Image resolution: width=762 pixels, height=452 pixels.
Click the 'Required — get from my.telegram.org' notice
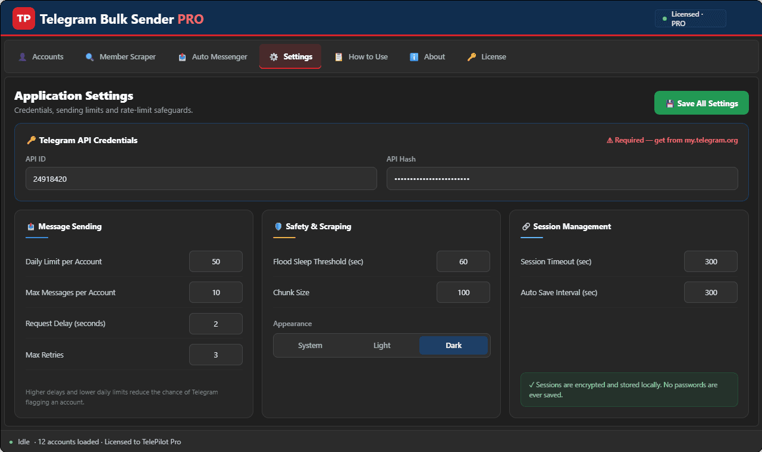click(672, 141)
